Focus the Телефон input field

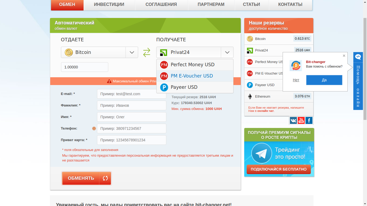[132, 128]
